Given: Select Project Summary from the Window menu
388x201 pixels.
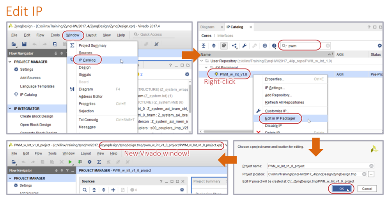Looking at the screenshot, I should [92, 45].
